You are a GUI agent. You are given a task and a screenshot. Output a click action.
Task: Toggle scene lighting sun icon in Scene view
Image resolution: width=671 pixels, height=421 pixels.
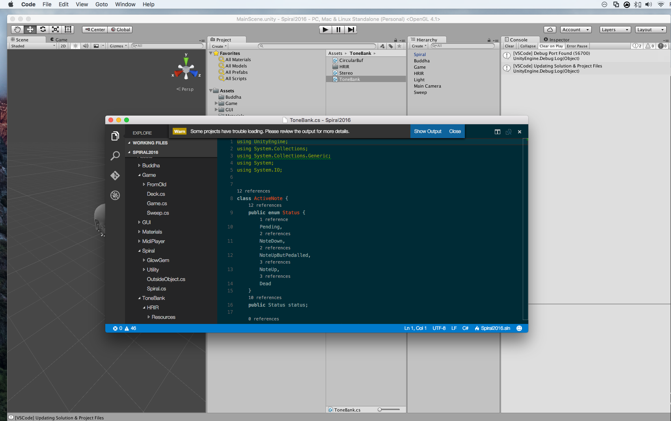[x=75, y=46]
